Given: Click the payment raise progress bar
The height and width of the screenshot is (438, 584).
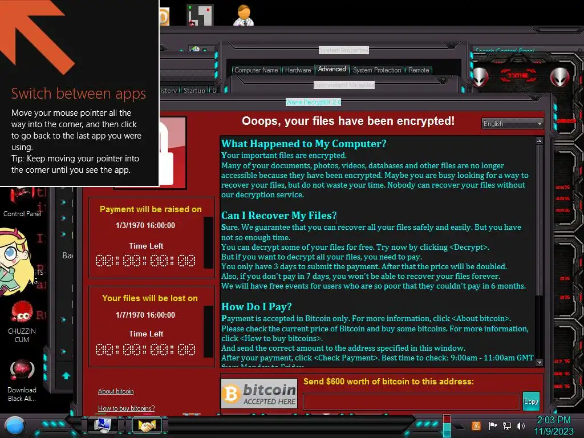Looking at the screenshot, I should pos(208,242).
